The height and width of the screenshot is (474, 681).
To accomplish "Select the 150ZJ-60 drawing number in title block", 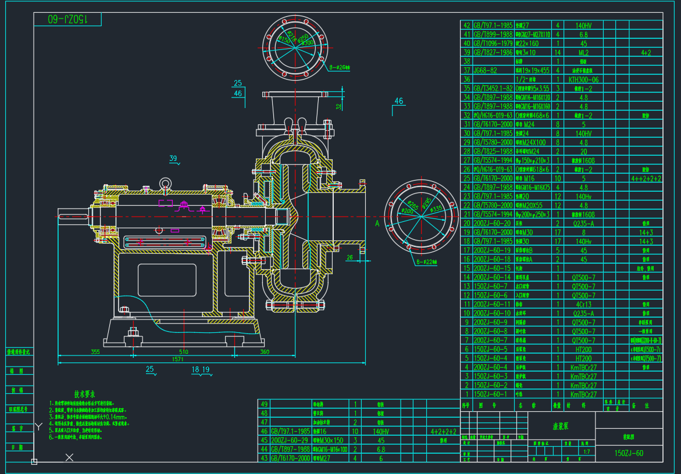I will [629, 453].
